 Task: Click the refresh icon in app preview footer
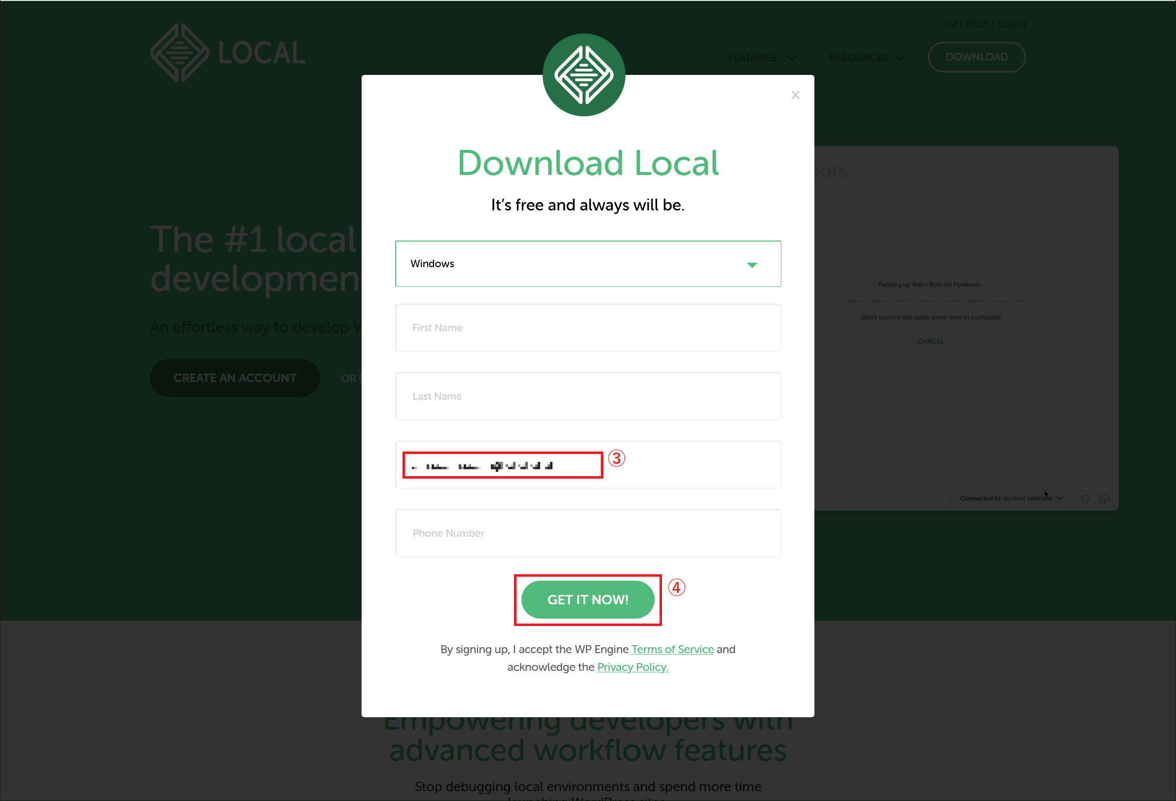click(1085, 499)
